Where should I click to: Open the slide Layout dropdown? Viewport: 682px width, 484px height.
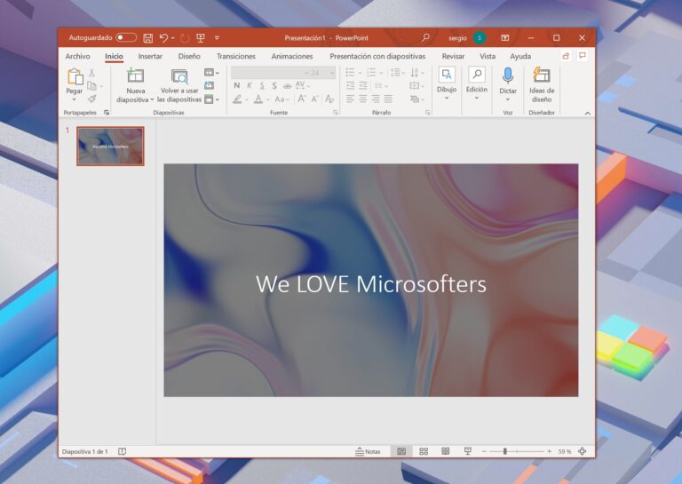click(x=212, y=73)
